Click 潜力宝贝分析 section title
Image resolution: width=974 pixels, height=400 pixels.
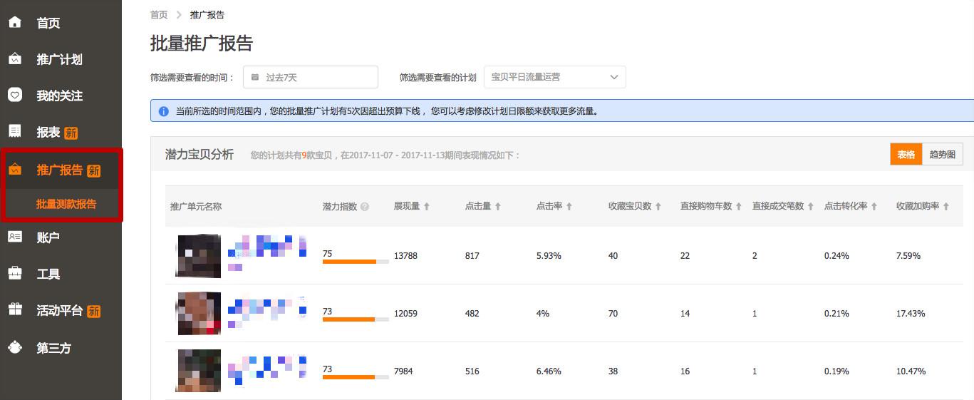(200, 154)
